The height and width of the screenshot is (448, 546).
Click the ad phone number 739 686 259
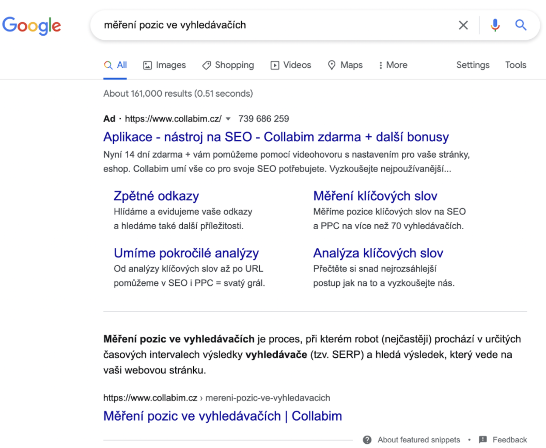pos(263,119)
